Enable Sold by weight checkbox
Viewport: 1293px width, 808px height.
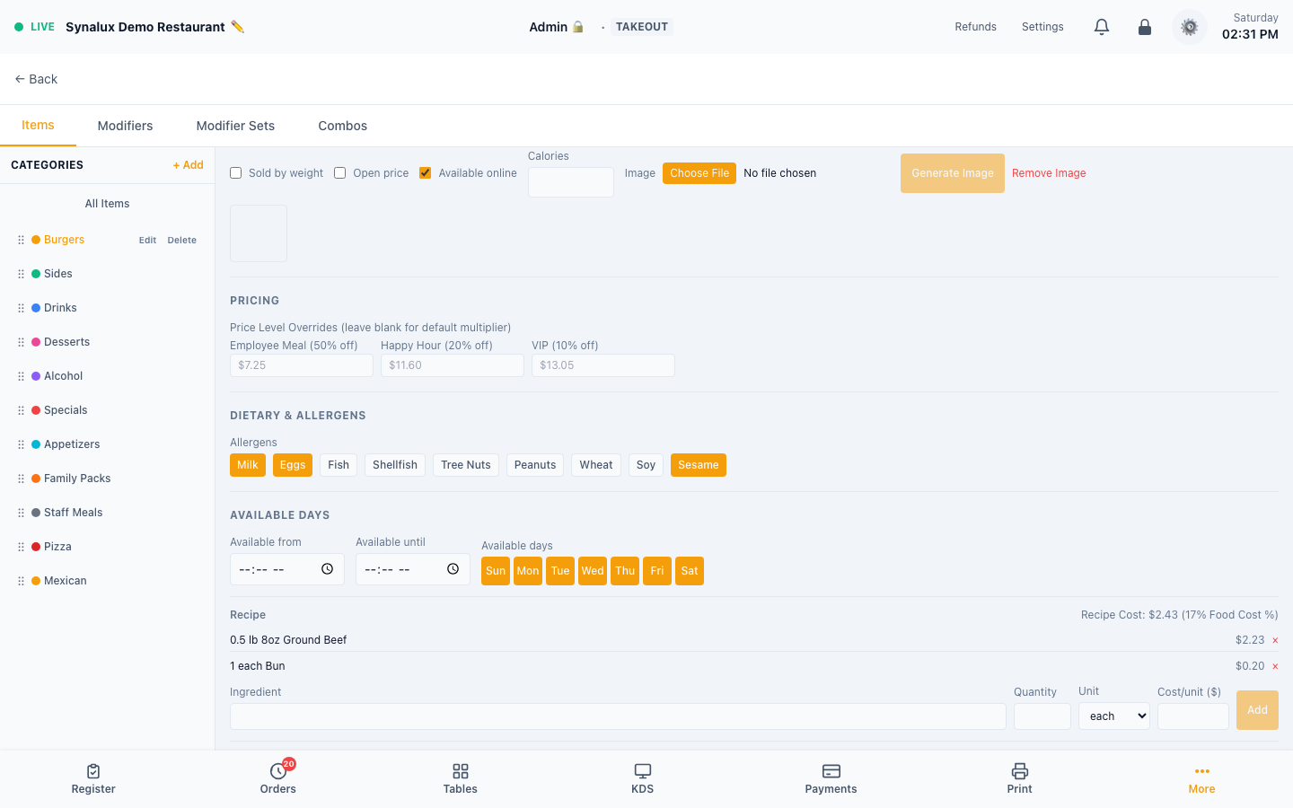click(236, 173)
